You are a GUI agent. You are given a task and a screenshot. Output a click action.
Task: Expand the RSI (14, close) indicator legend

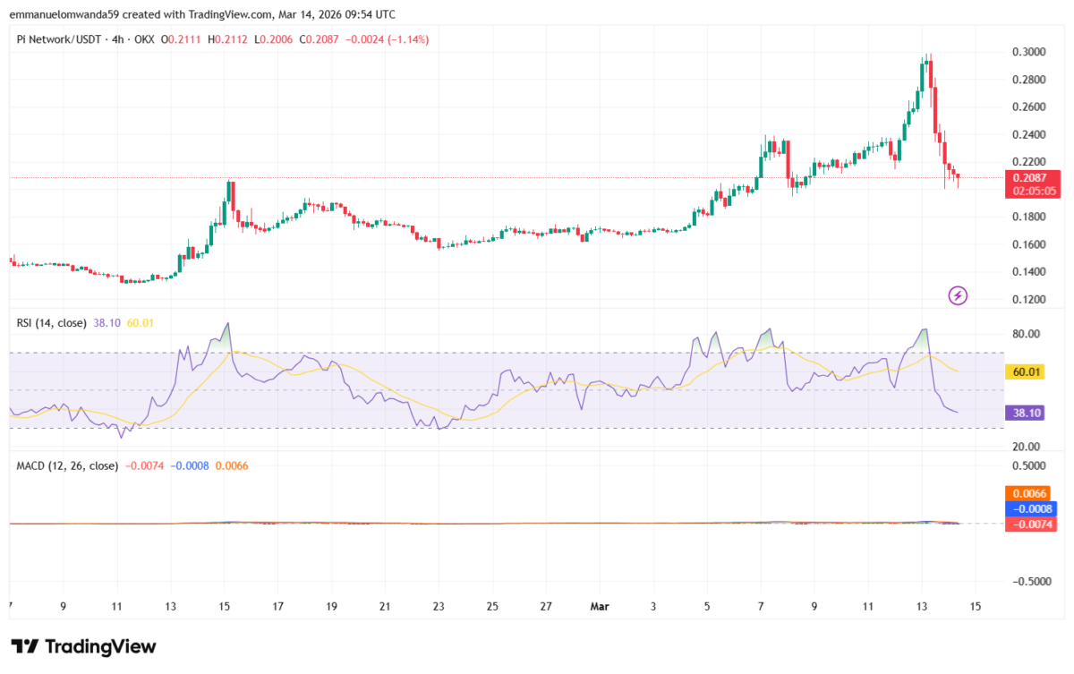pos(50,322)
